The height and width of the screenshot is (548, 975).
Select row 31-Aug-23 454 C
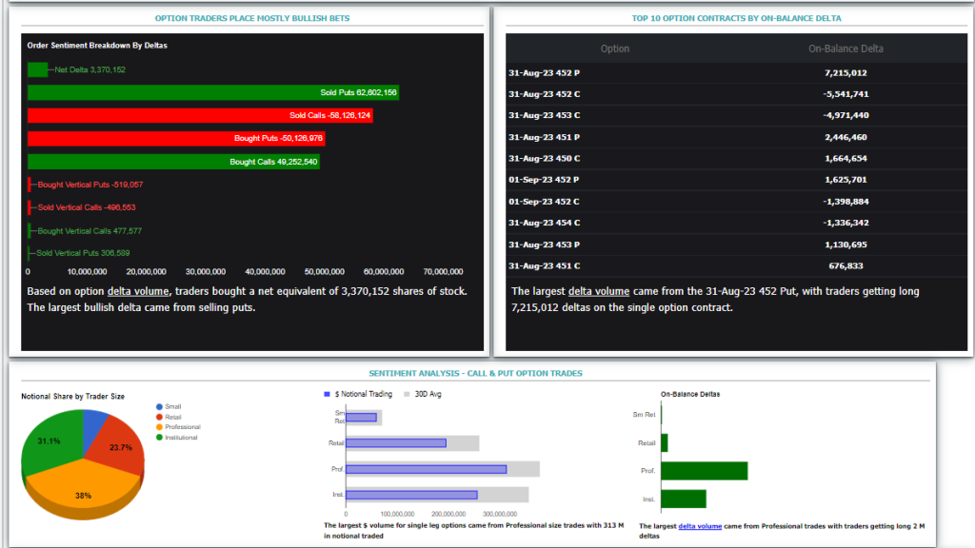coord(736,223)
